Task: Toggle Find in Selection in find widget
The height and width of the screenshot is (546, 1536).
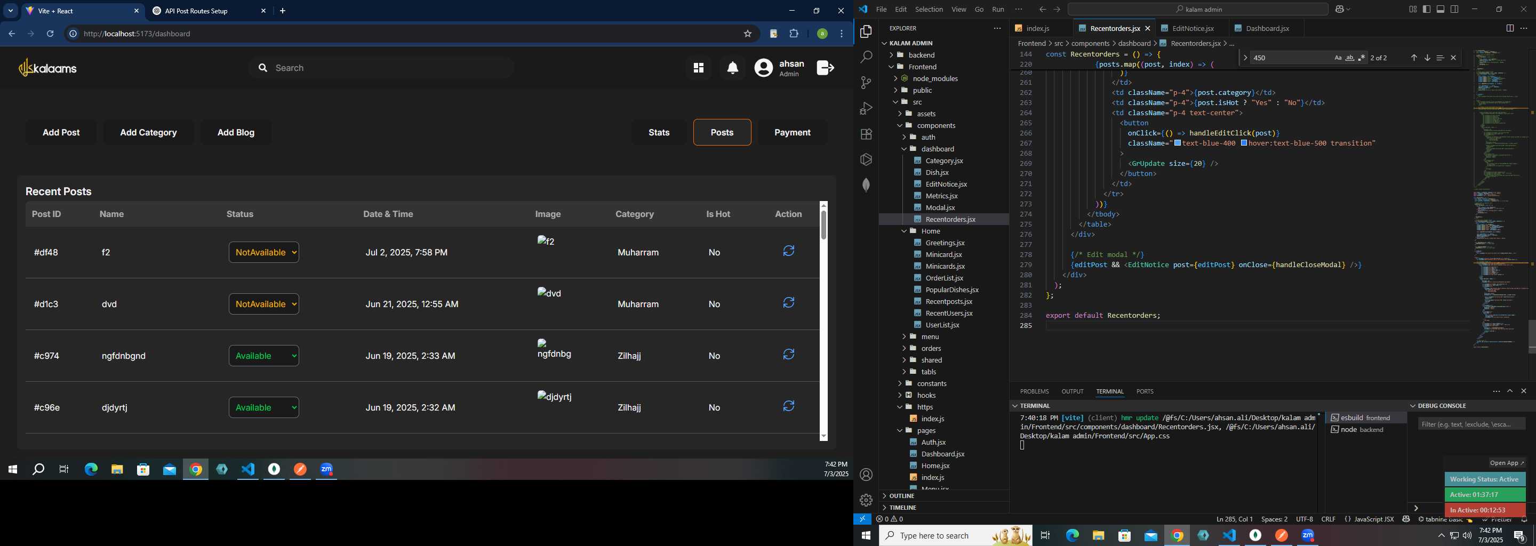Action: click(x=1440, y=58)
